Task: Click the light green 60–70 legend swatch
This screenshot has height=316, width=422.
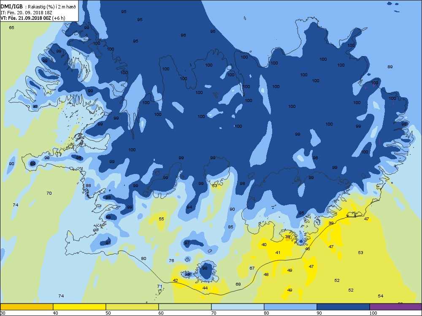Action: [185, 307]
